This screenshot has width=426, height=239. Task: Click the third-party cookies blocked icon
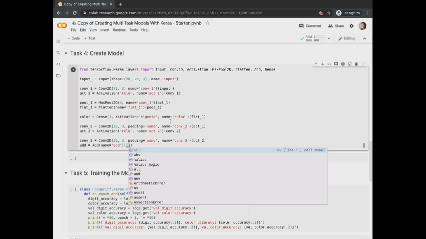point(321,13)
